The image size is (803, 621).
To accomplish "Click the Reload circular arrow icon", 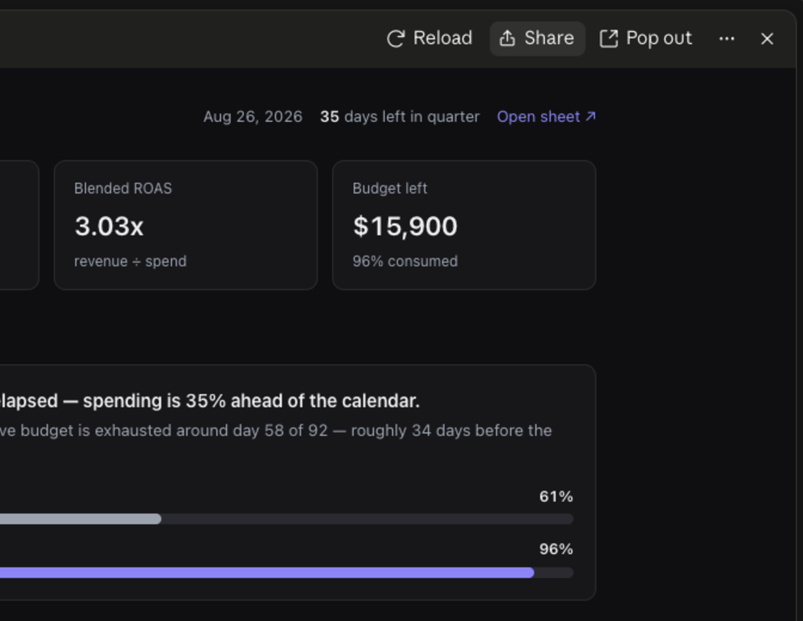I will (x=396, y=39).
